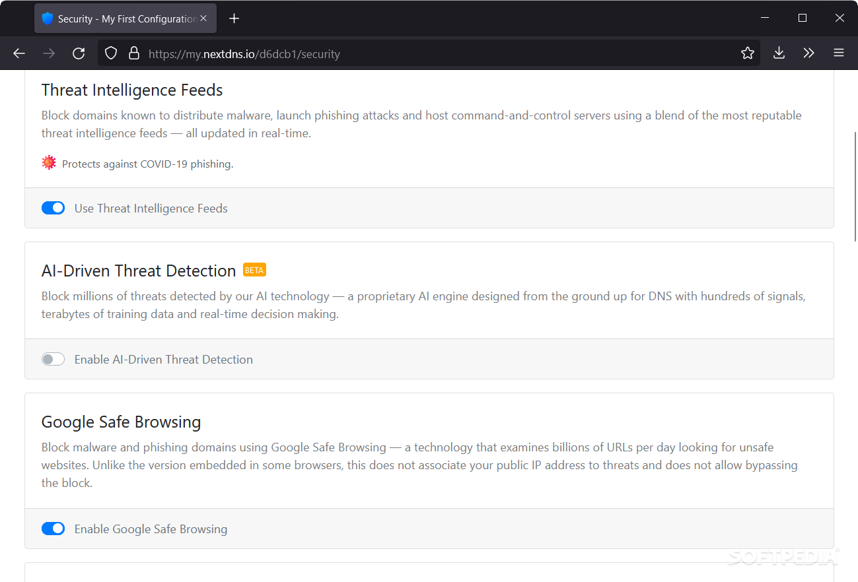
Task: Reload the page with the refresh icon
Action: pyautogui.click(x=79, y=53)
